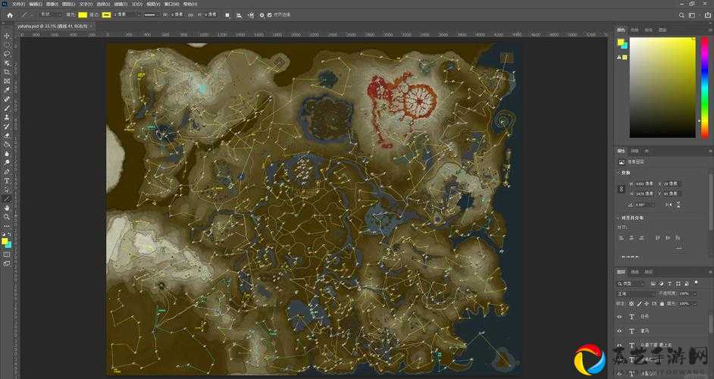Open the Layers panel flyout menu
The width and height of the screenshot is (714, 379).
(x=709, y=272)
